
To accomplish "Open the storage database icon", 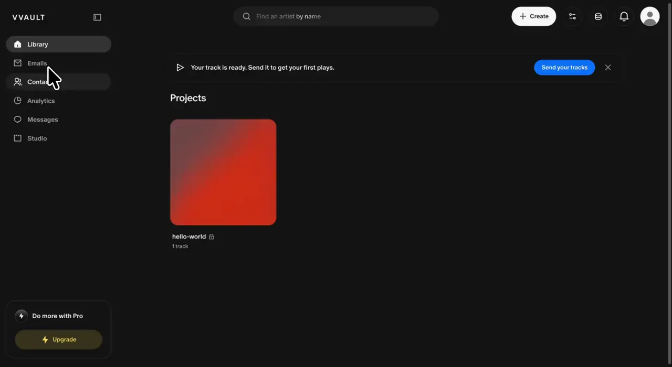I will [598, 16].
